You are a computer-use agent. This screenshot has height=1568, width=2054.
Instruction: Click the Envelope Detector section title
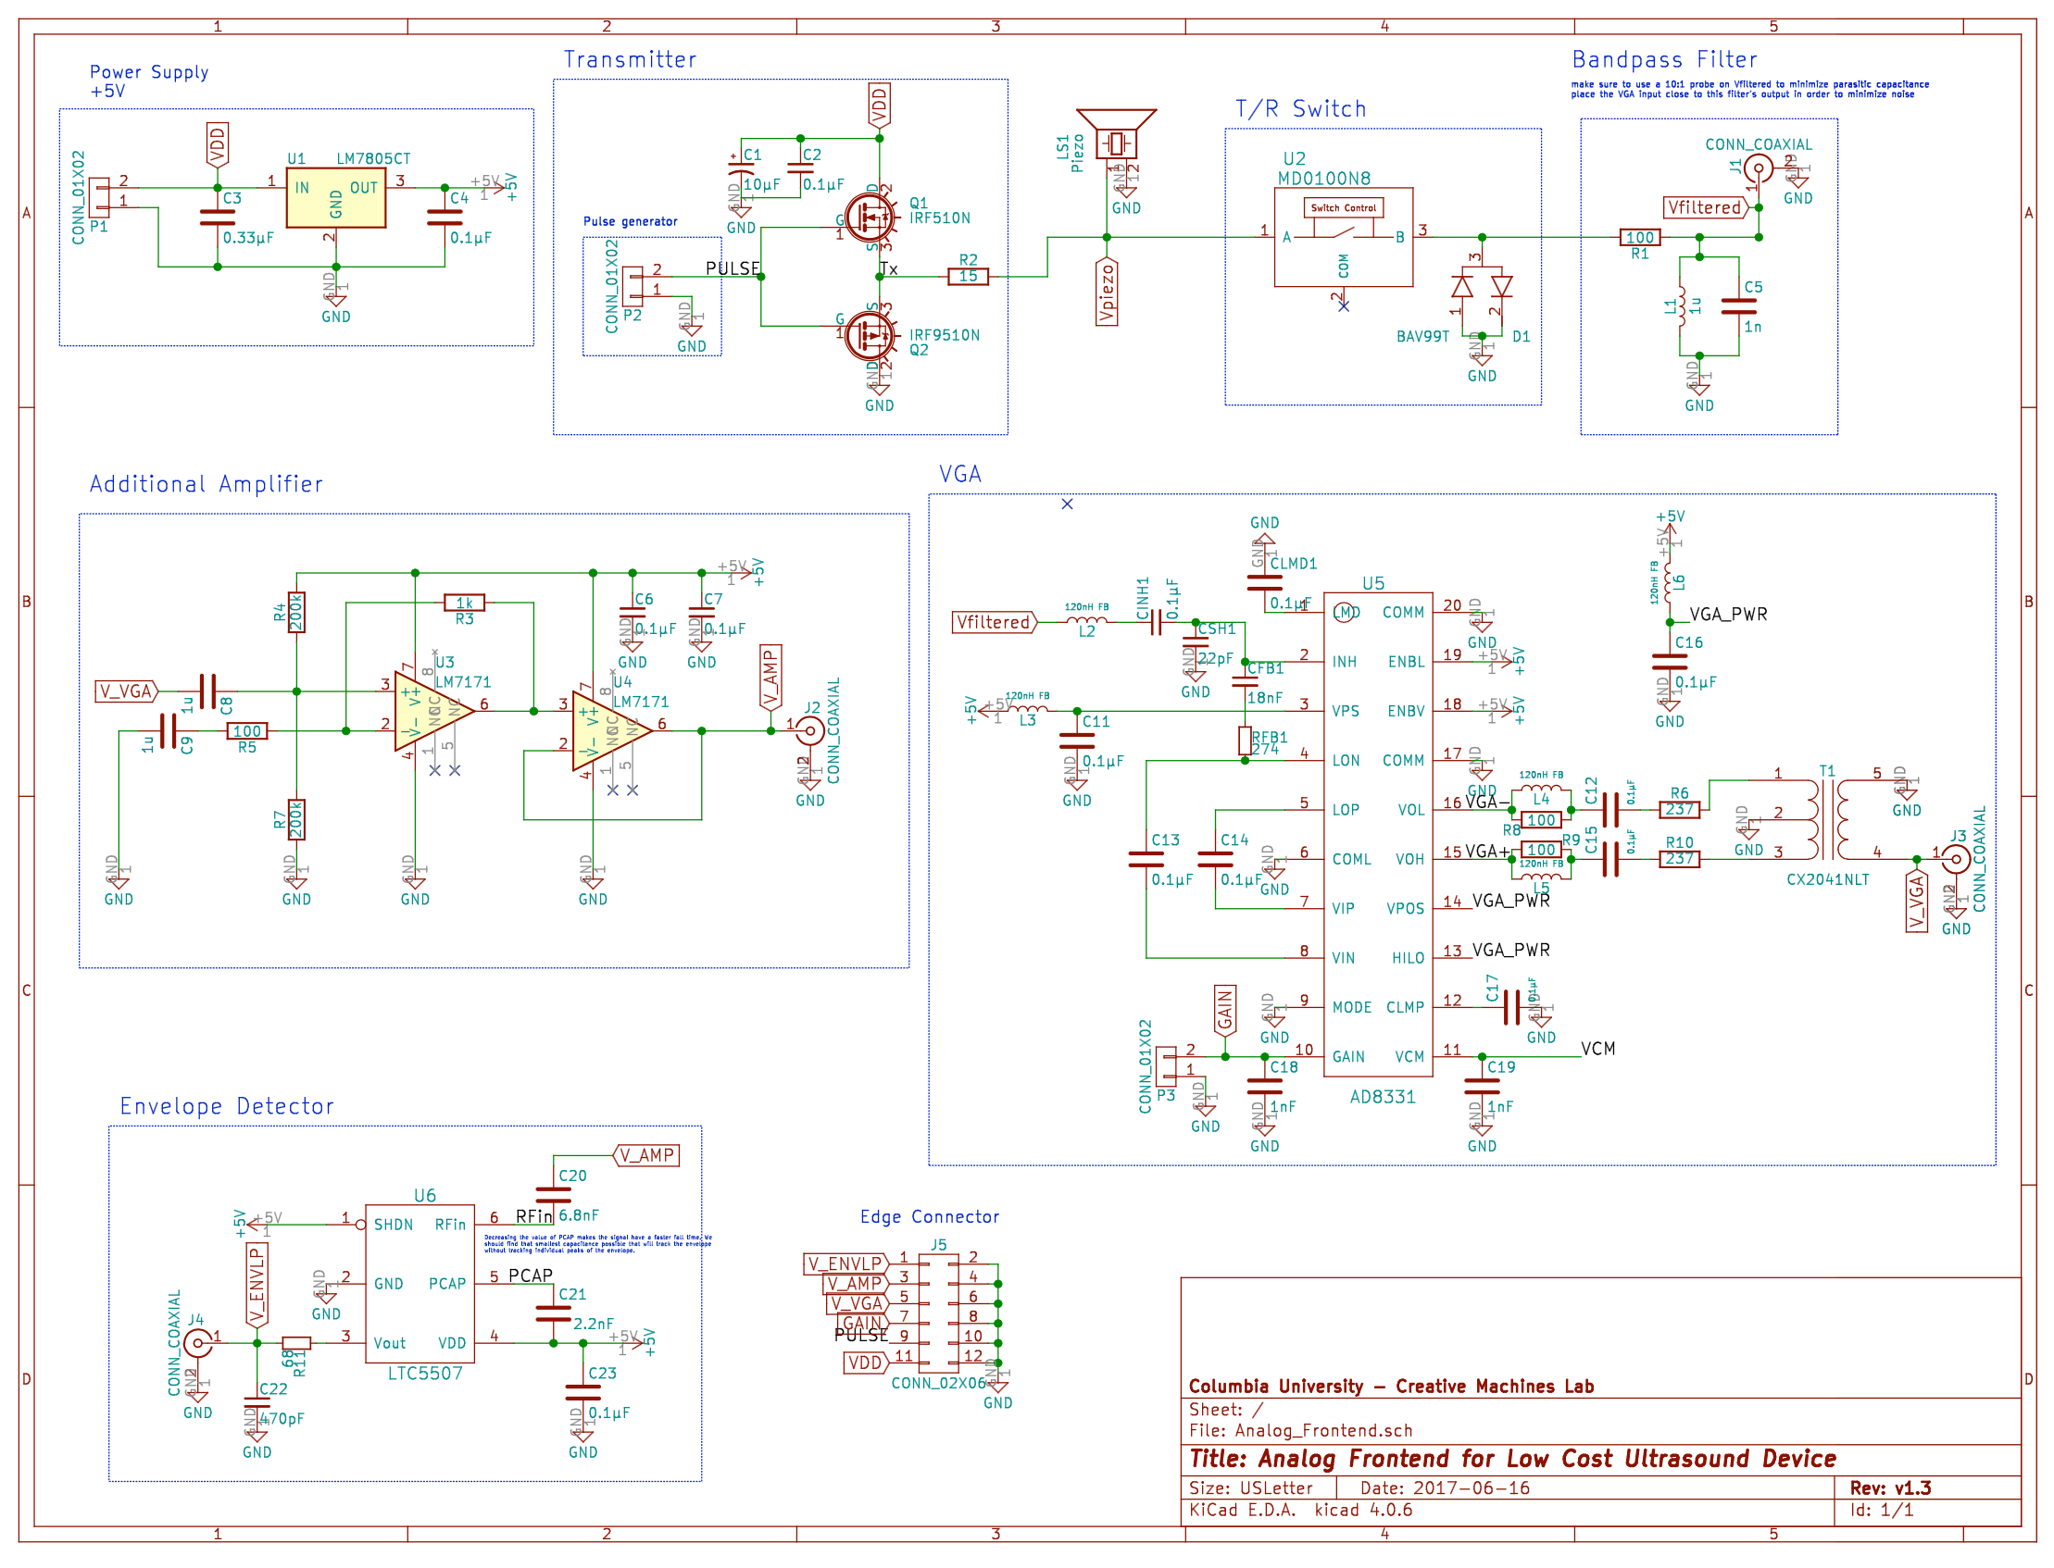[227, 1106]
